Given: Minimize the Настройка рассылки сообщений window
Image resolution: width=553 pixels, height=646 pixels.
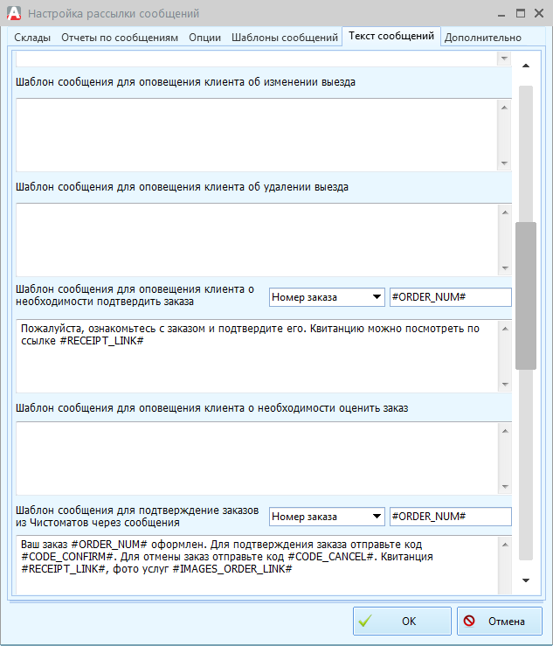Looking at the screenshot, I should [501, 14].
